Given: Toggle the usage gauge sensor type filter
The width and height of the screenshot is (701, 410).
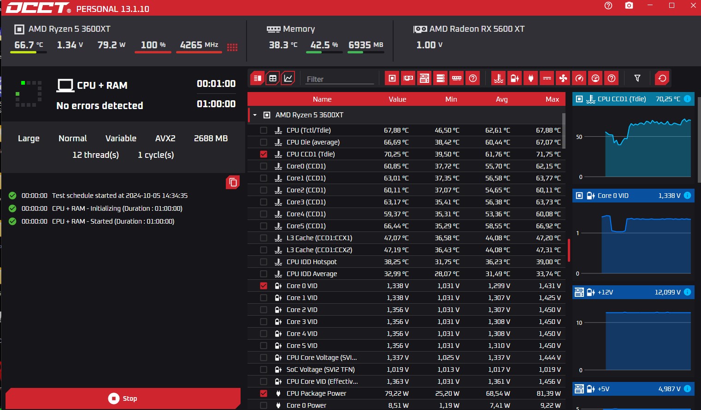Looking at the screenshot, I should pos(595,78).
